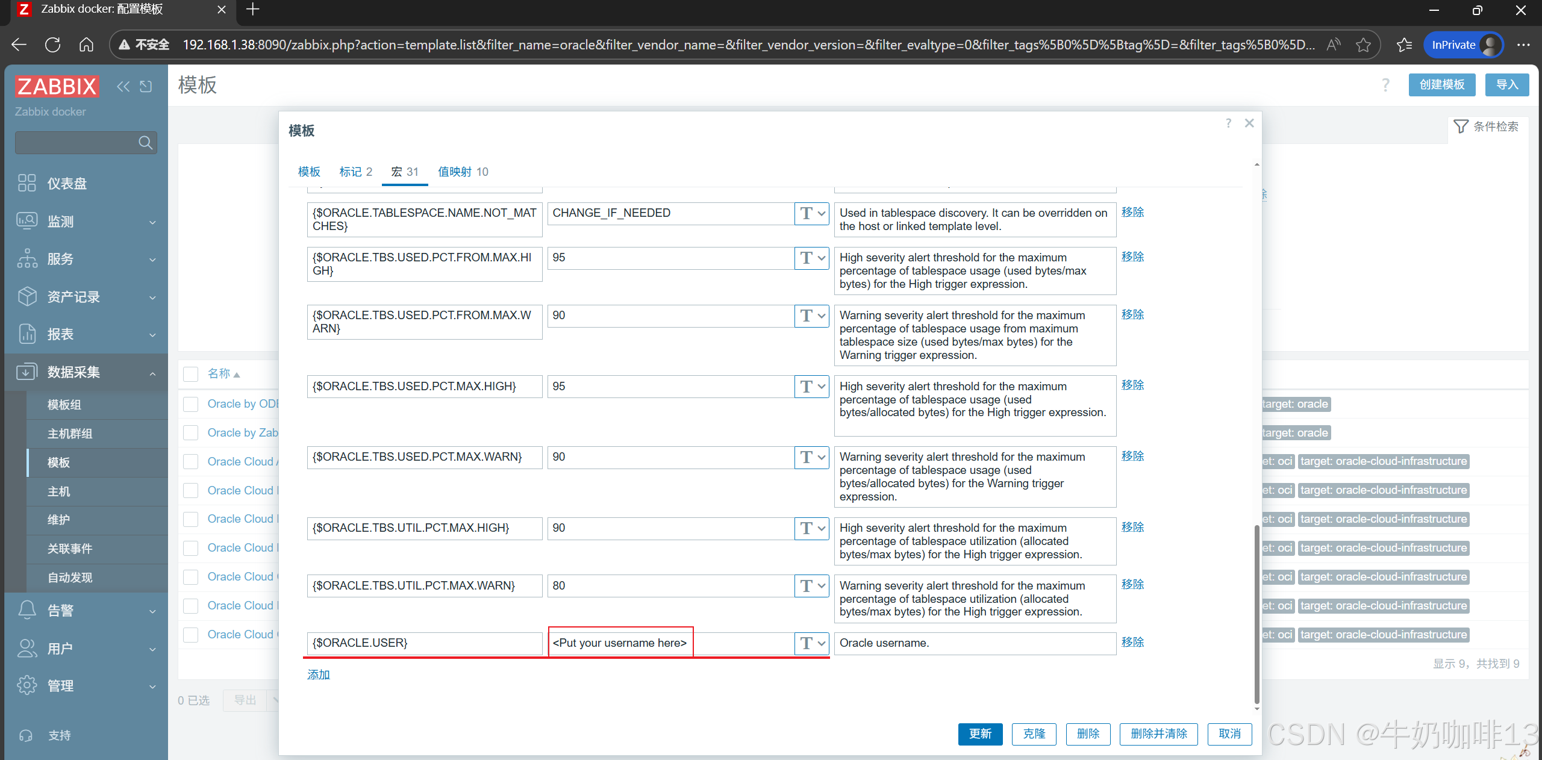The width and height of the screenshot is (1542, 760).
Task: Close the 模板 dialog with X icon
Action: point(1249,123)
